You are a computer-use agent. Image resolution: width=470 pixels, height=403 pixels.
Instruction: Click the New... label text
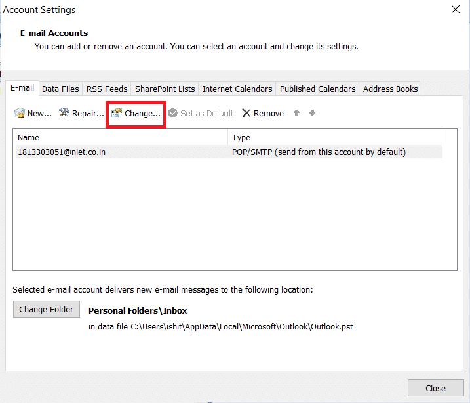(x=39, y=114)
